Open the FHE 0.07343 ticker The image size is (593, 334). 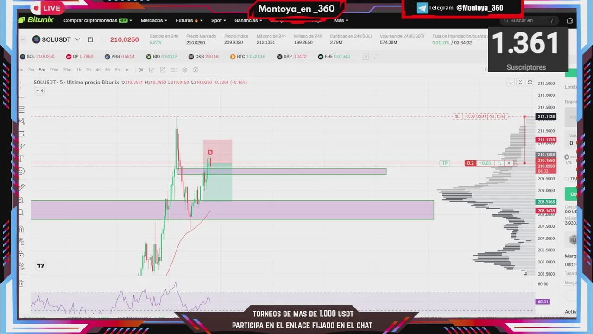point(334,57)
